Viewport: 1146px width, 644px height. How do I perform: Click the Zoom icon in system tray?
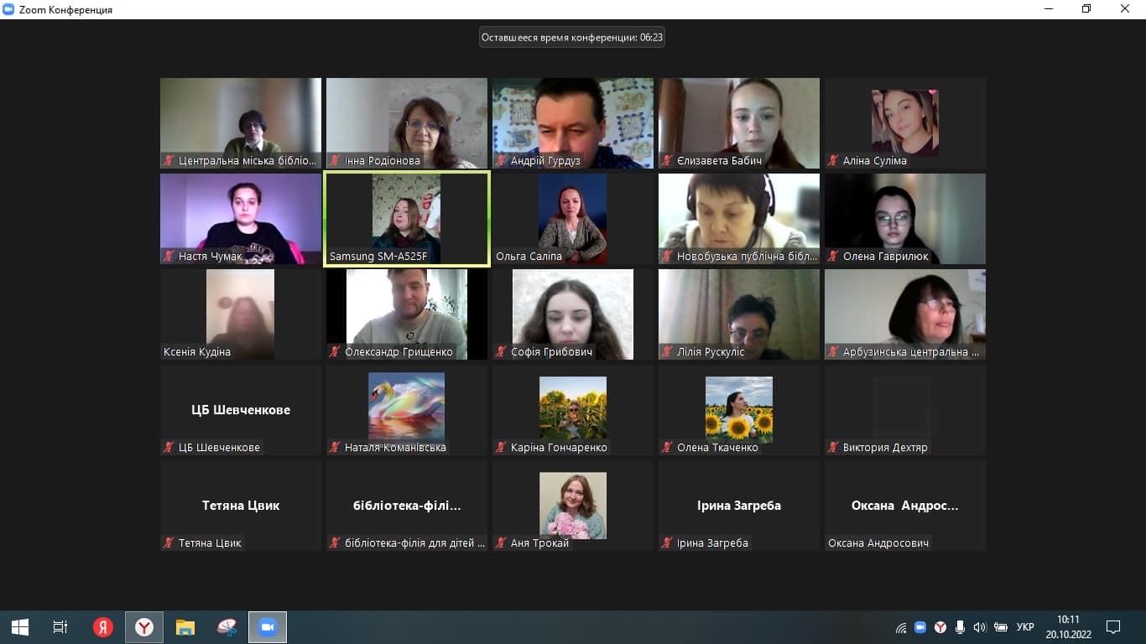click(920, 627)
